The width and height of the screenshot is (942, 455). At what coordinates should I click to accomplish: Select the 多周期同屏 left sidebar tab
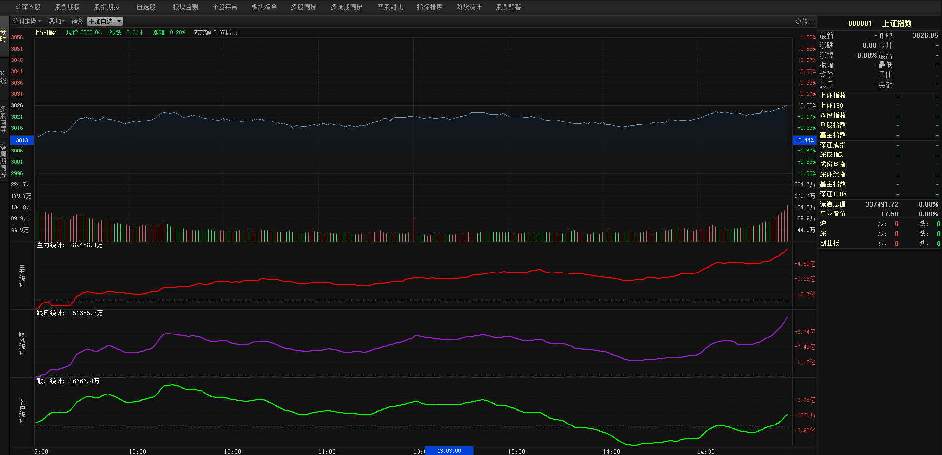pyautogui.click(x=4, y=161)
